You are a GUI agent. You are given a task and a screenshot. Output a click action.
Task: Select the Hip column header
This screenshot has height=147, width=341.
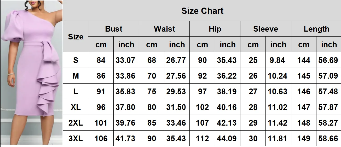pyautogui.click(x=215, y=29)
